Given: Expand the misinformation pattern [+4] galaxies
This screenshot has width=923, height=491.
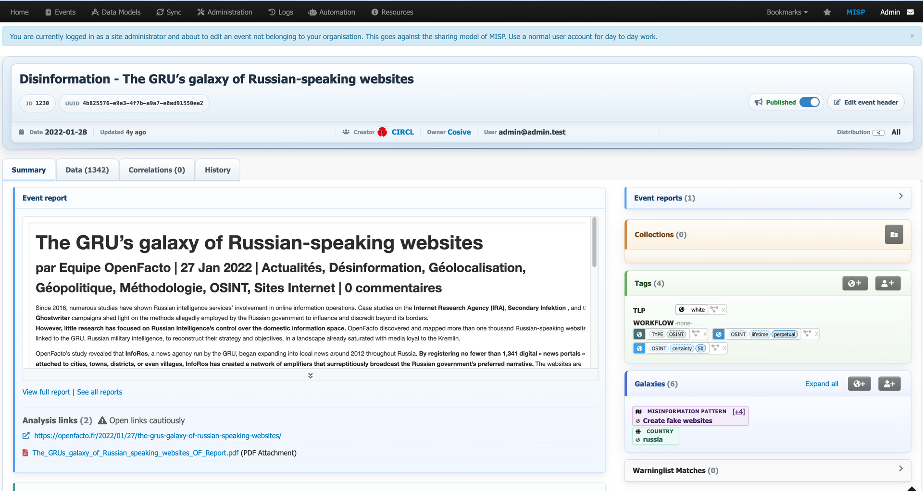Looking at the screenshot, I should click(739, 412).
